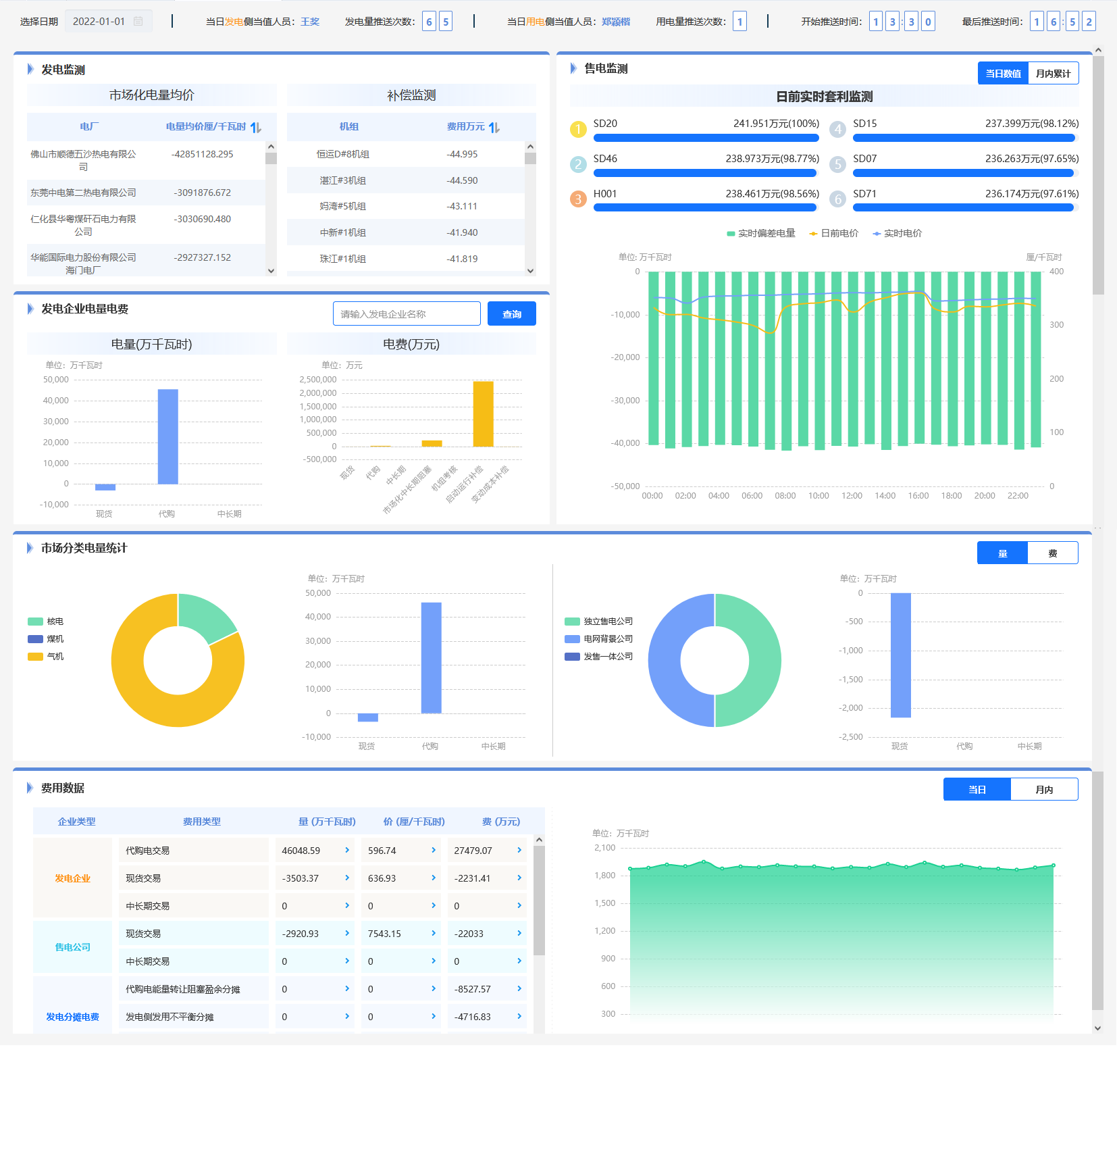The width and height of the screenshot is (1117, 1160).
Task: Open detail arrow next to 27479.07
Action: [519, 850]
